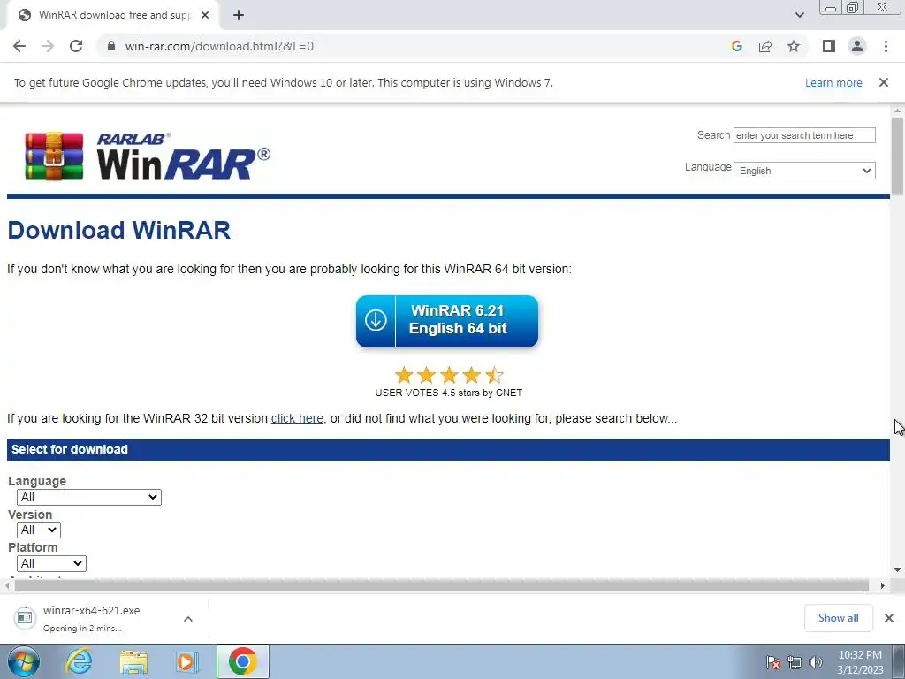The image size is (905, 679).
Task: Click the 'Select for download' header bar
Action: click(448, 449)
